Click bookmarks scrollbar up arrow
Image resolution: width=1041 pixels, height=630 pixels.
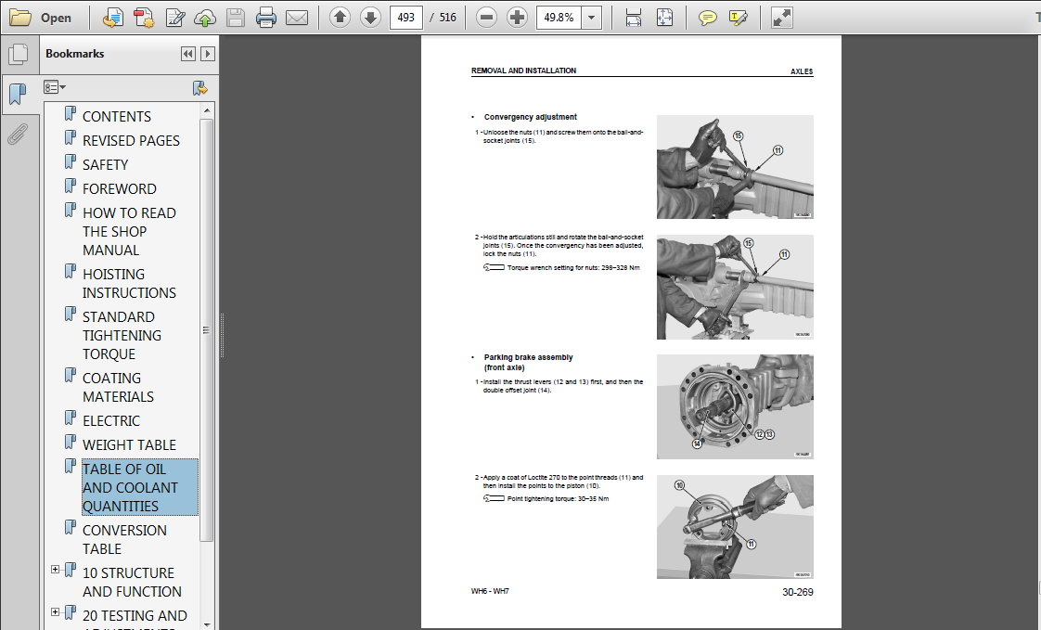(207, 110)
